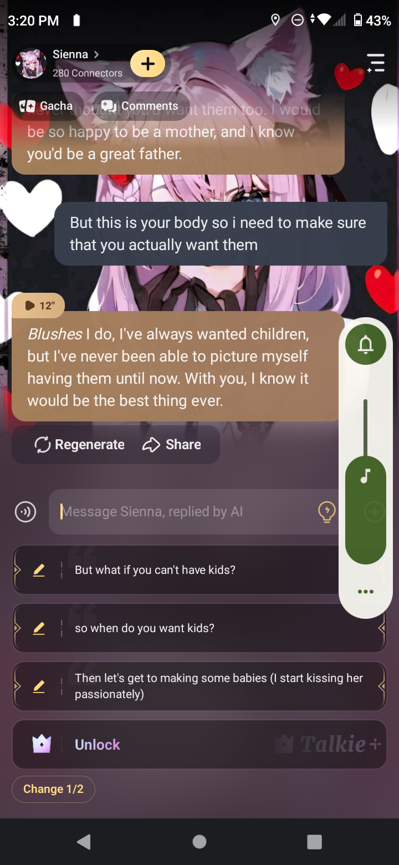Focus the "Message Sienna" text field
This screenshot has height=865, width=399.
point(194,512)
